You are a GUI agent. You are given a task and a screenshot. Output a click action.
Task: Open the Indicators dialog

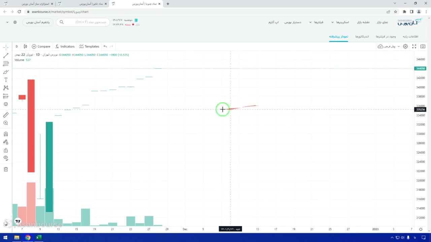65,46
